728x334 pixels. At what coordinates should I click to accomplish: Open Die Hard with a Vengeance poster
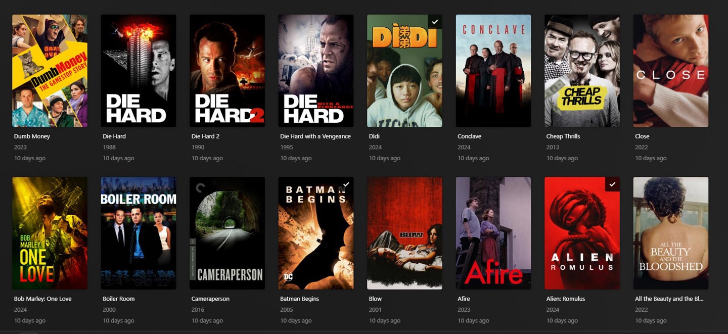tap(316, 71)
